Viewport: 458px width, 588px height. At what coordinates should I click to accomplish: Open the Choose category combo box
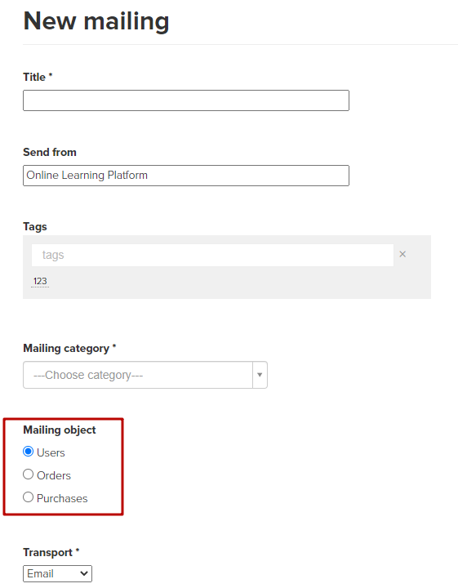(145, 375)
